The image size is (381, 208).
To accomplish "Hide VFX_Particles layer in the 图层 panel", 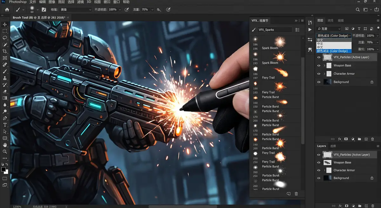I will [x=319, y=57].
